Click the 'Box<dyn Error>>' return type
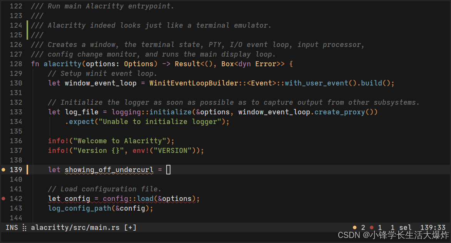This screenshot has width=451, height=243. [x=253, y=64]
